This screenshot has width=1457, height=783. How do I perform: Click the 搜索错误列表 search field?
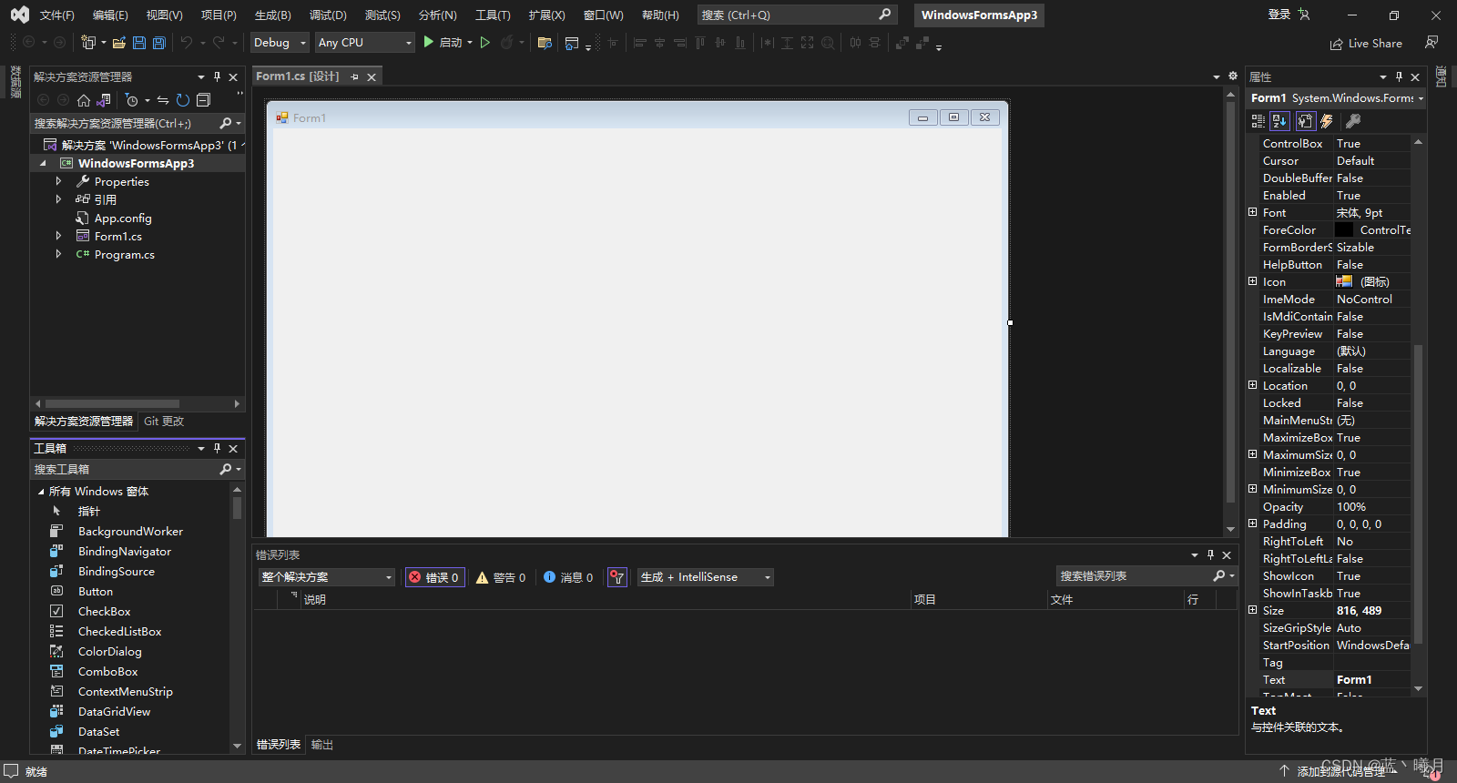(x=1146, y=576)
